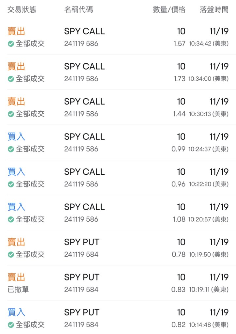Tap the 10:24:37 (美東) timestamp

[209, 149]
